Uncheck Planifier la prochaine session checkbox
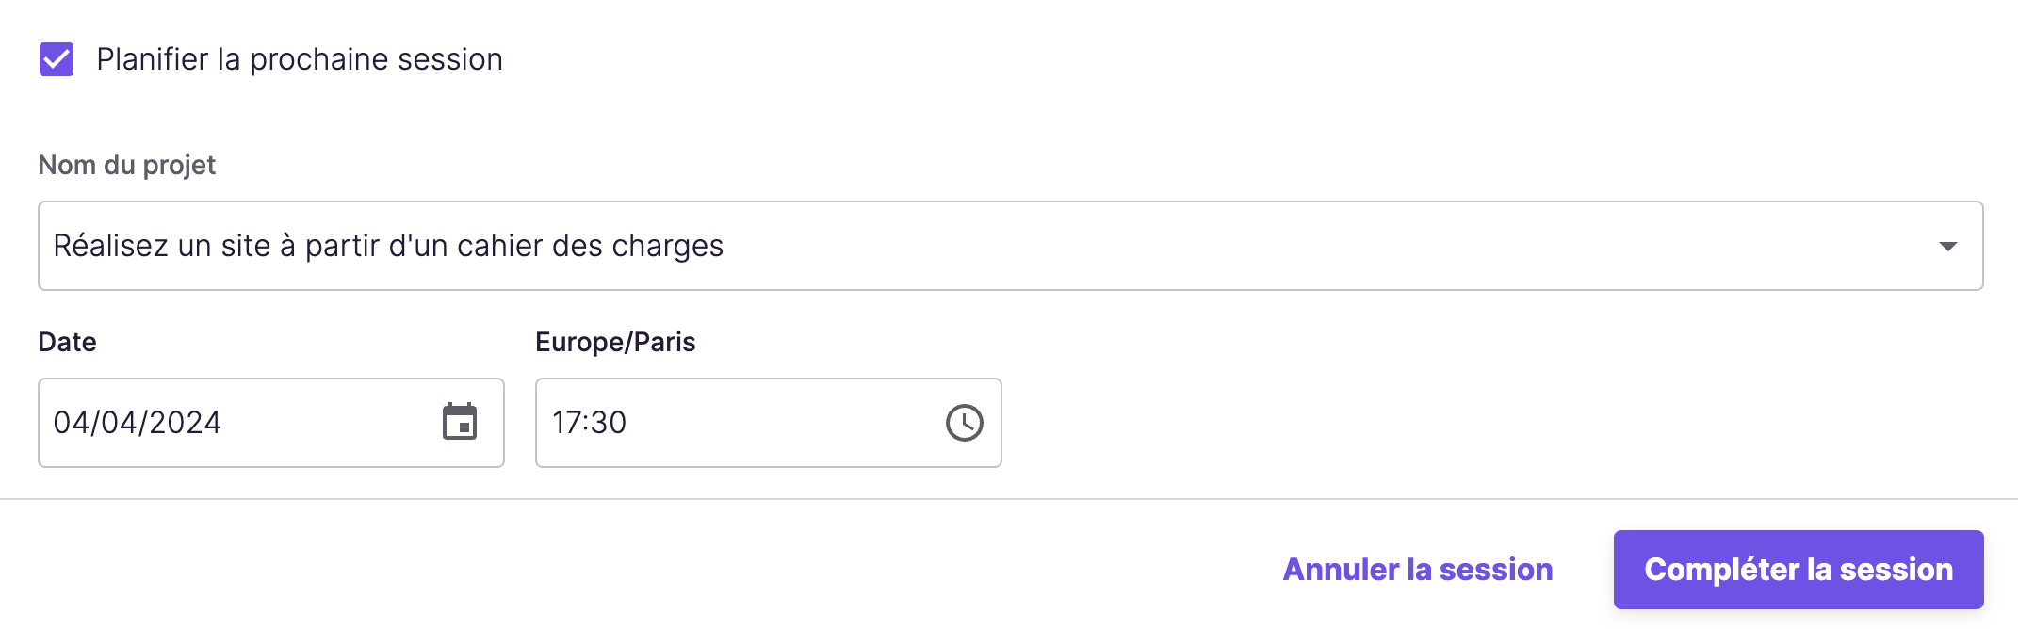The width and height of the screenshot is (2018, 629). click(x=57, y=59)
